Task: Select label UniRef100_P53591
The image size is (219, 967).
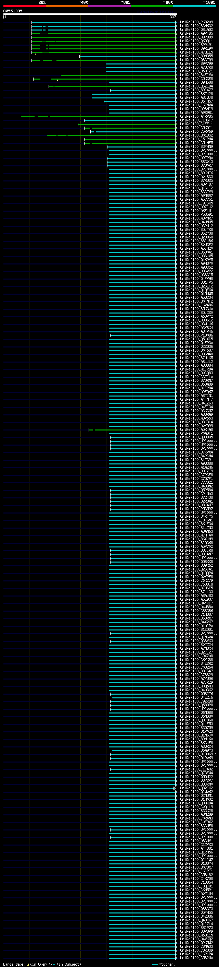Action: point(196,214)
